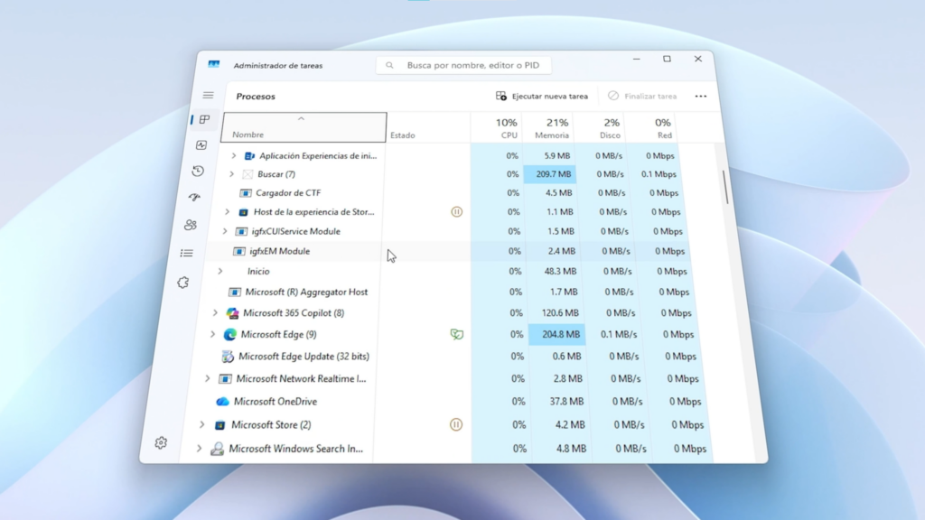Sort by the Nombre column header
Screen dimensions: 925x520
tap(304, 127)
